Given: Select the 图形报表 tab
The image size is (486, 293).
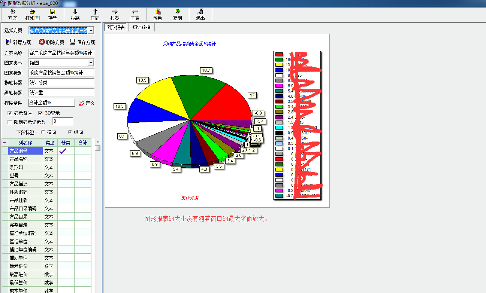Looking at the screenshot, I should click(116, 27).
